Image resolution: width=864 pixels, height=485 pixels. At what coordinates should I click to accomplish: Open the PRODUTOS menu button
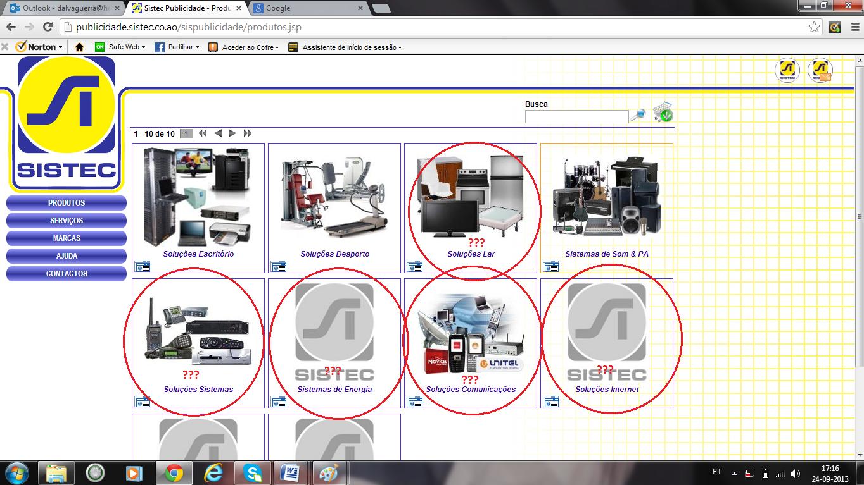[x=67, y=203]
